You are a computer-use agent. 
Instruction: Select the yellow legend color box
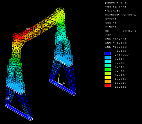click(108, 77)
